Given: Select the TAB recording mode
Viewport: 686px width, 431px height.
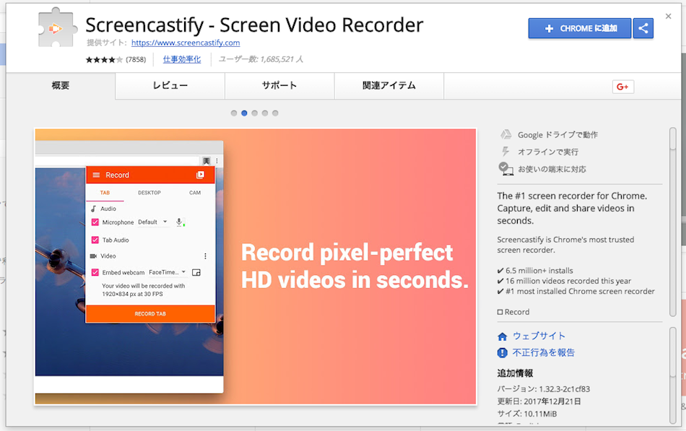Looking at the screenshot, I should (x=105, y=193).
